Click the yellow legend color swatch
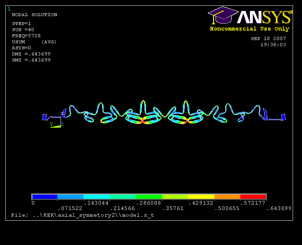302x245 pixels. pyautogui.click(x=201, y=197)
